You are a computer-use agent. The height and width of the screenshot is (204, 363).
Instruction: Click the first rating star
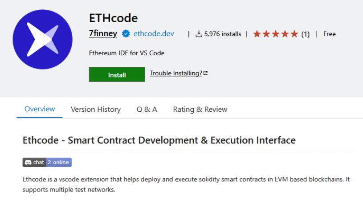point(257,34)
